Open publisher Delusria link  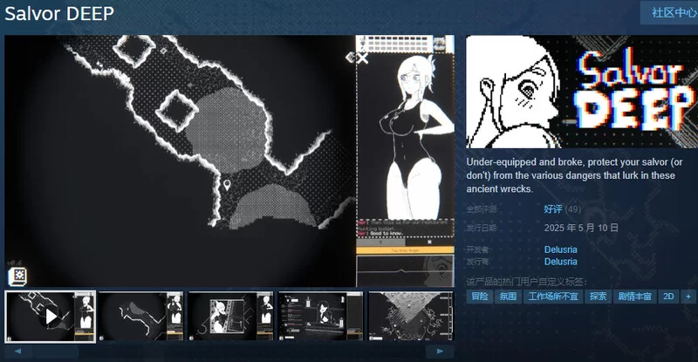click(560, 262)
